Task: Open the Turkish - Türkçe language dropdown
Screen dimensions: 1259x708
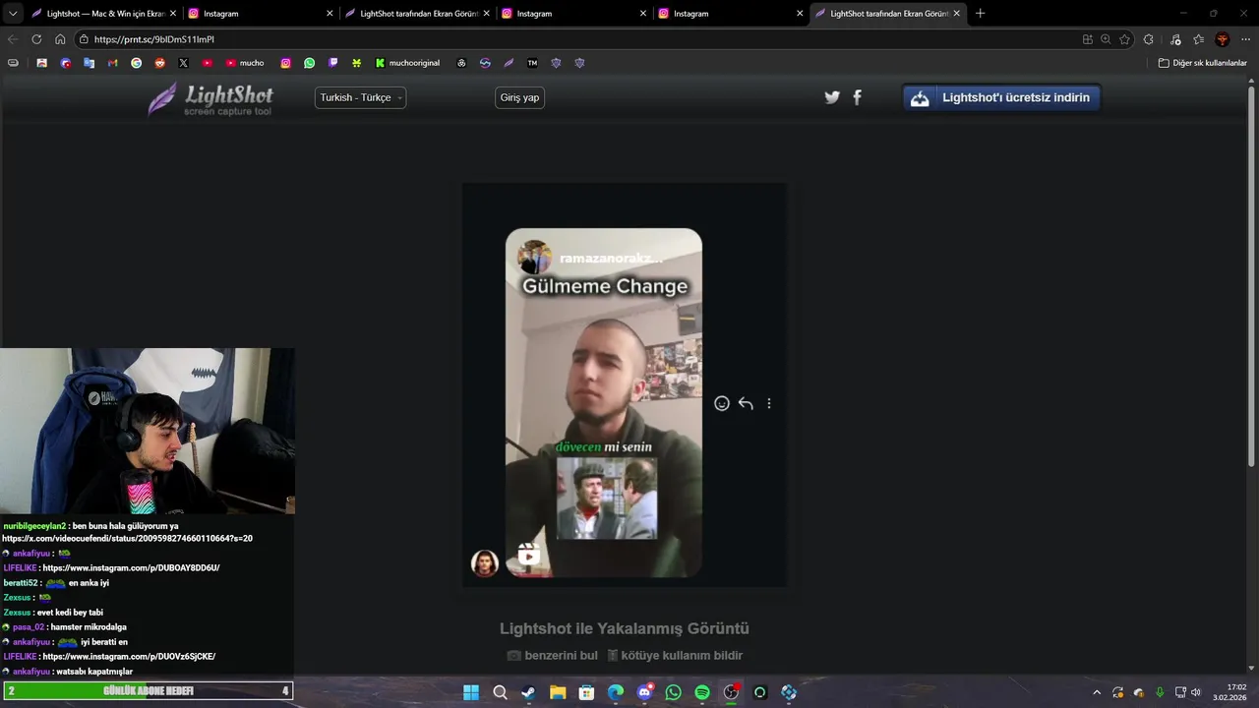Action: 360,97
